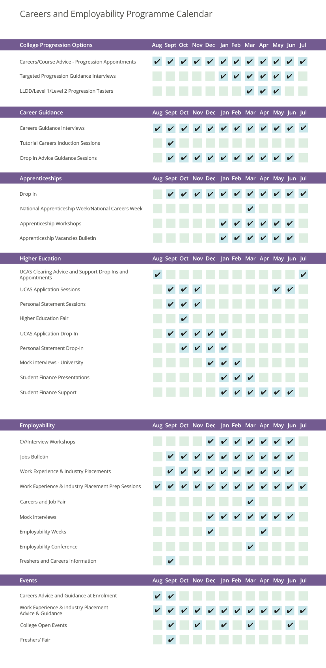Click Freshers and Careers Information September checkmark
Screen dimensions: 326x668
coord(171,561)
